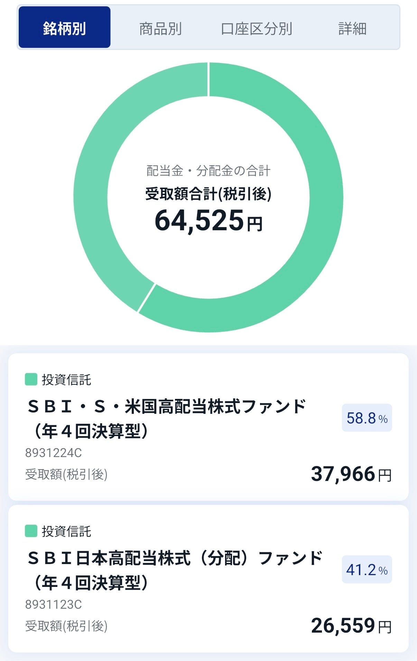Click the green swatch beside the first 投資信託
Screen dimensions: 417x661
[x=31, y=379]
